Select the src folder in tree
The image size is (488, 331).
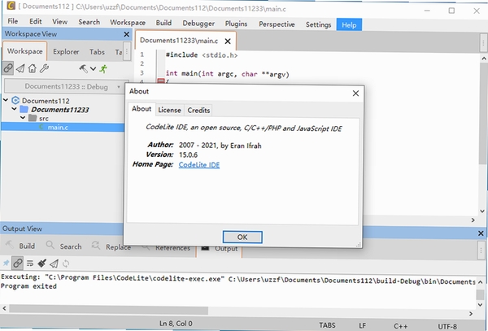(x=44, y=118)
